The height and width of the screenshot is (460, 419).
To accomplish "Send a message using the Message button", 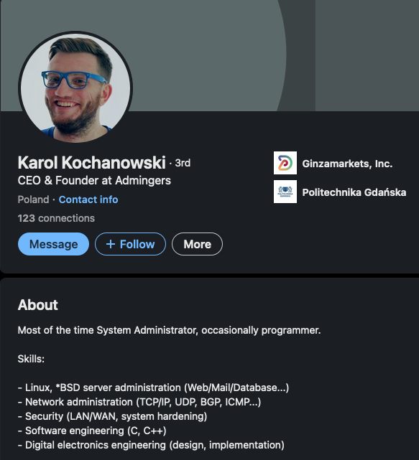I will point(53,244).
